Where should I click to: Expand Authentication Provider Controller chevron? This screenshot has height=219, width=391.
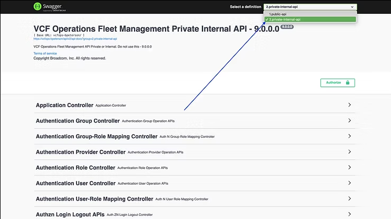[x=349, y=152]
